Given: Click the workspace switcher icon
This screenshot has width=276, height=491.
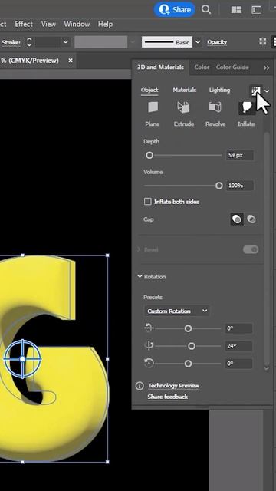Looking at the screenshot, I should click(257, 10).
